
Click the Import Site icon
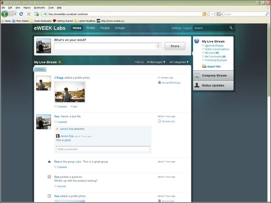tap(204, 66)
